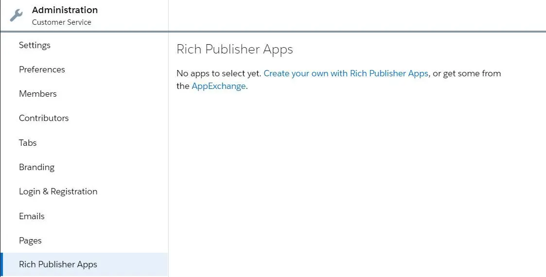Select Pages in the sidebar
The height and width of the screenshot is (277, 546).
tap(30, 241)
